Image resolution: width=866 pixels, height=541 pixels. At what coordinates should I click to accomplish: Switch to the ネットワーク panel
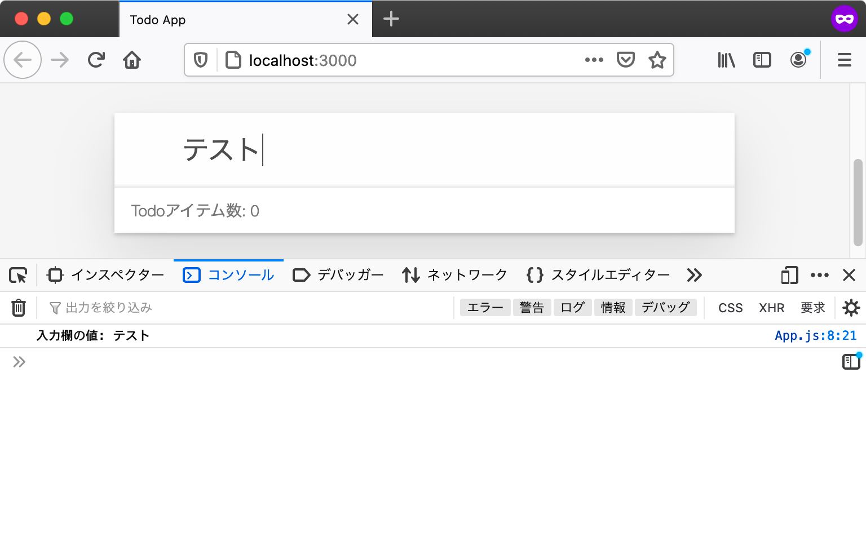[x=454, y=275]
